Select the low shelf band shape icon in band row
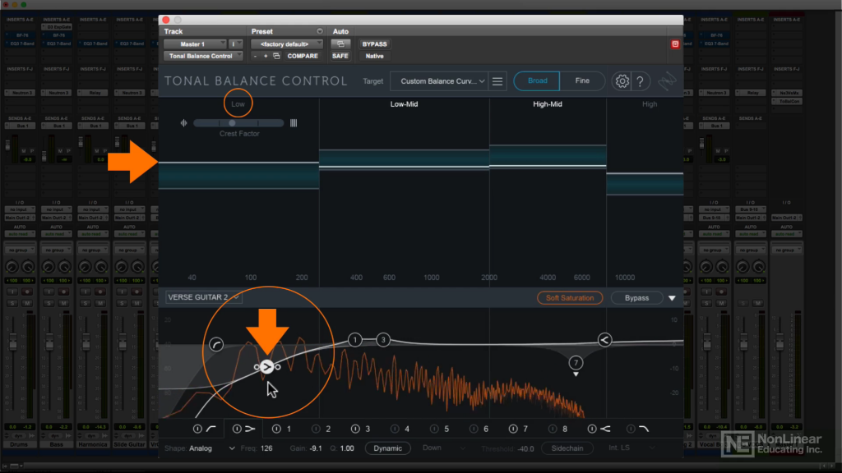Image resolution: width=842 pixels, height=473 pixels. click(250, 429)
